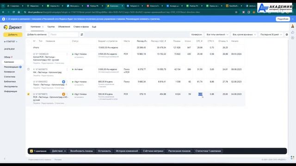Image resolution: width=296 pixels, height=166 pixels.
Task: Bookmark the page with the star icon
Action: [x=236, y=12]
